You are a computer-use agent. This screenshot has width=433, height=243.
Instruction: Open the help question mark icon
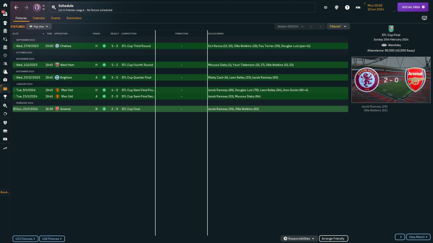click(x=347, y=7)
